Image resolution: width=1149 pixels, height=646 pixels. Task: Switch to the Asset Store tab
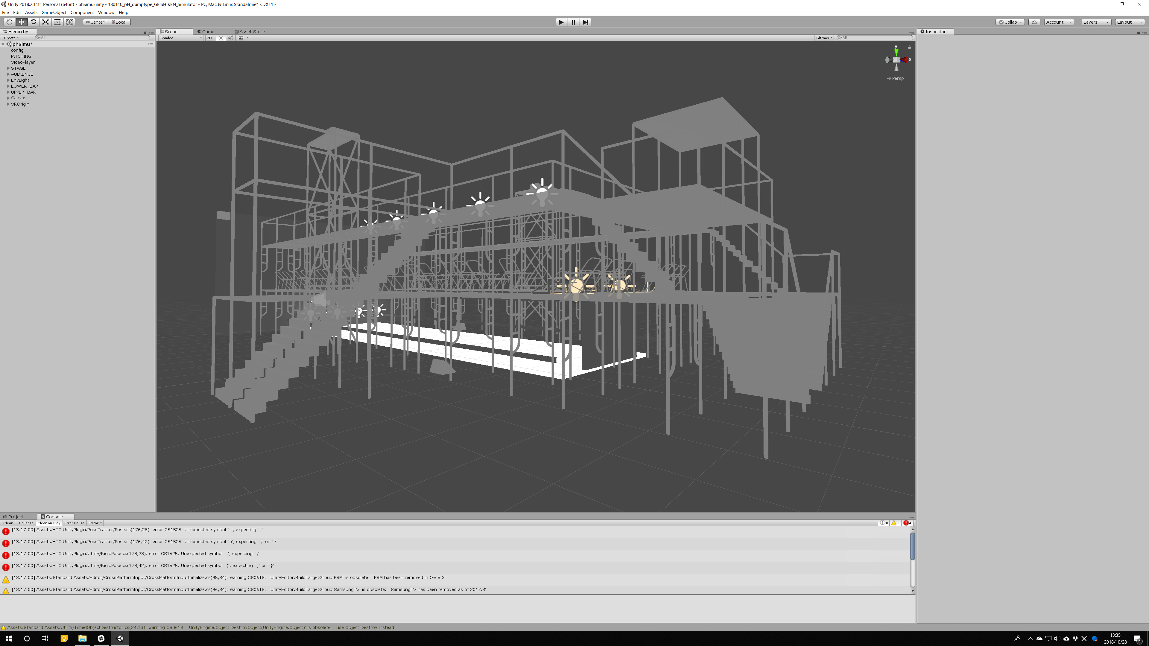coord(250,32)
